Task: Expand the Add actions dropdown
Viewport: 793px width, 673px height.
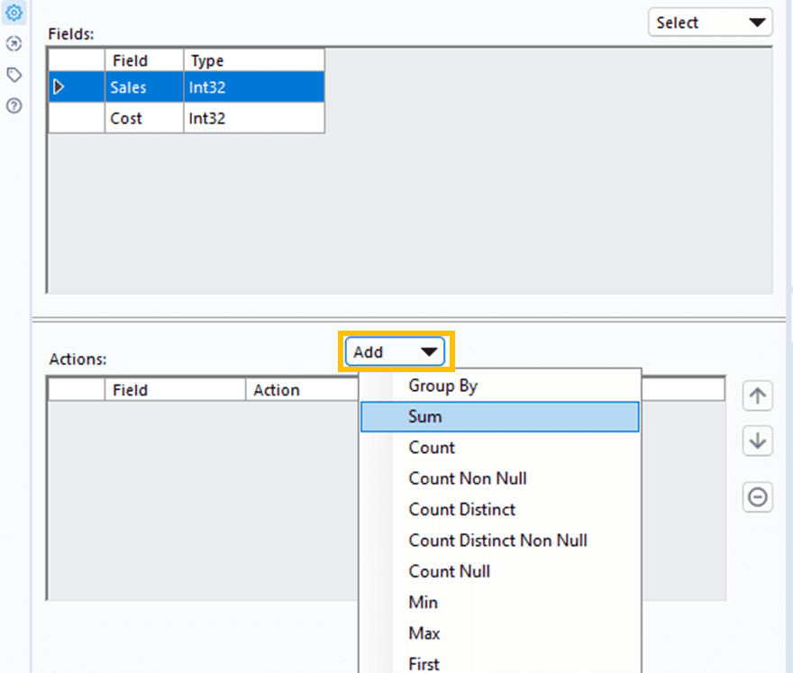Action: tap(396, 352)
